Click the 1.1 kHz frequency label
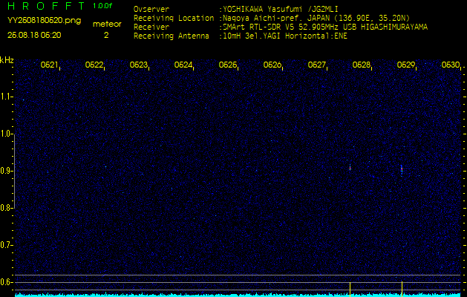The image size is (467, 297). point(6,97)
